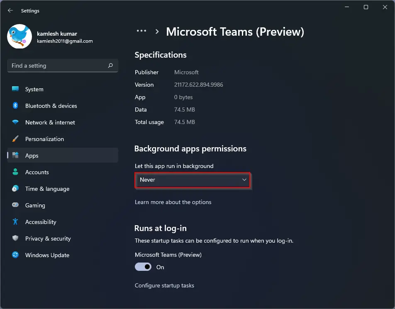Click the Time & language clock icon
This screenshot has height=309, width=395.
(15, 189)
